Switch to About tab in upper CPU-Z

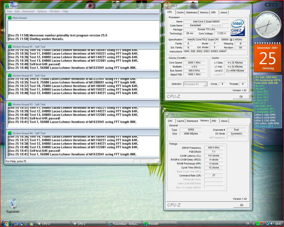[x=224, y=12]
